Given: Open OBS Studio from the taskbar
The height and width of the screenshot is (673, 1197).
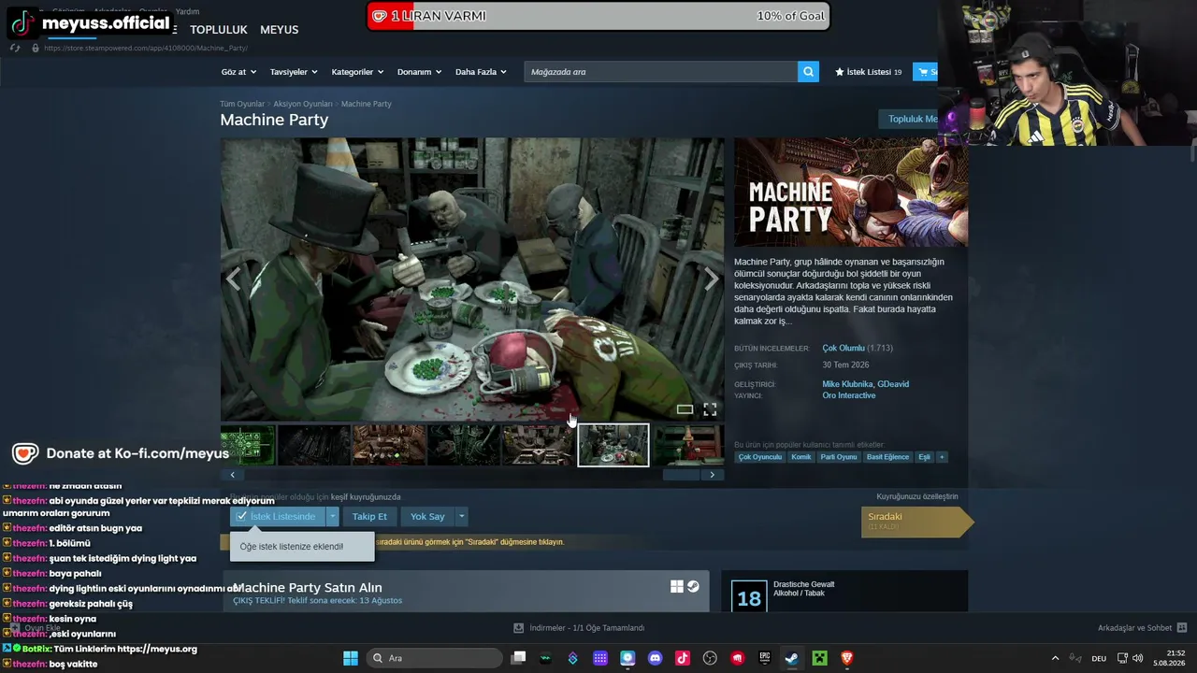Looking at the screenshot, I should [710, 658].
